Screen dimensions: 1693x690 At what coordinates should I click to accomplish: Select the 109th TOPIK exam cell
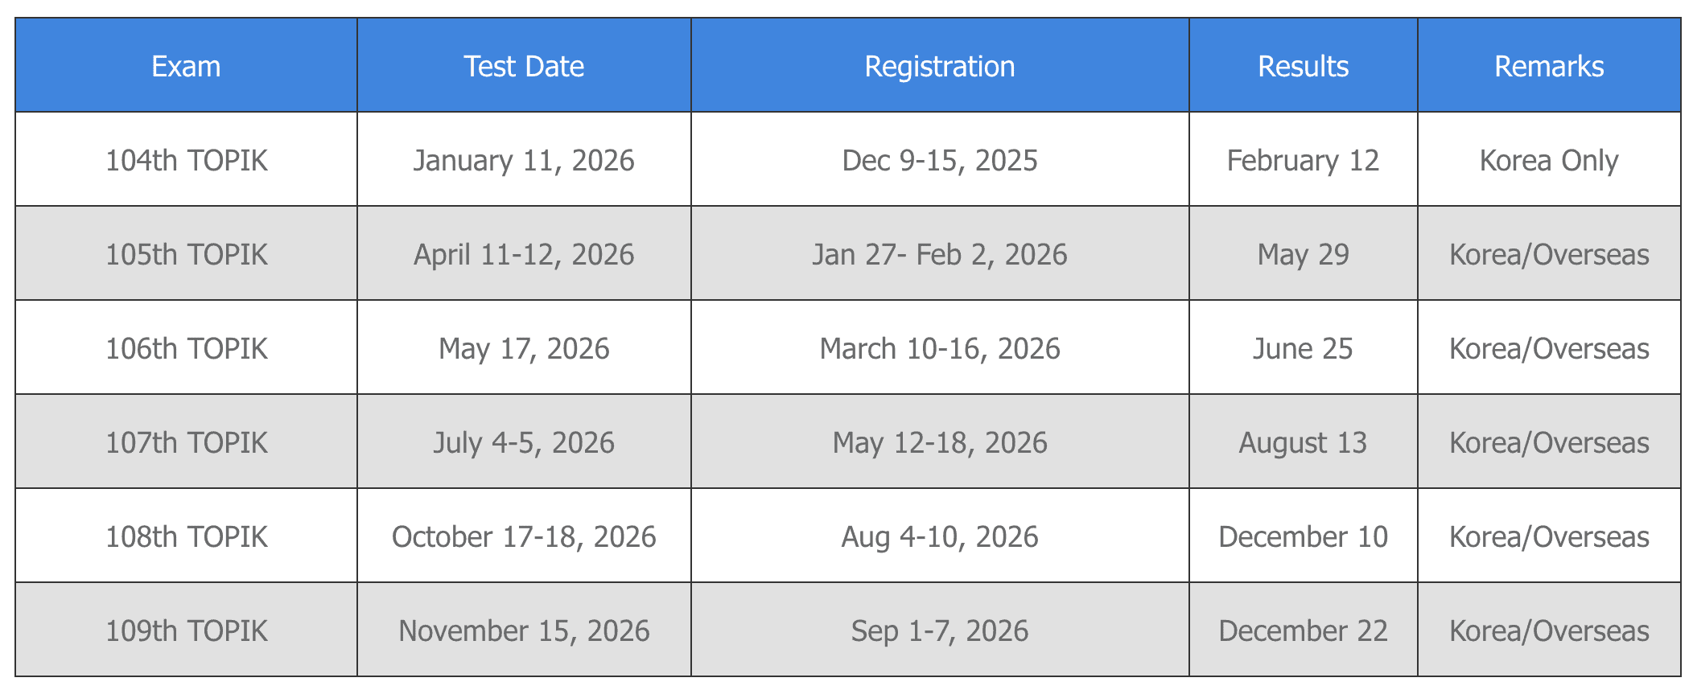coord(186,630)
